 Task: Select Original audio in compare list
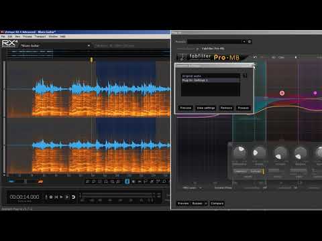pyautogui.click(x=211, y=76)
